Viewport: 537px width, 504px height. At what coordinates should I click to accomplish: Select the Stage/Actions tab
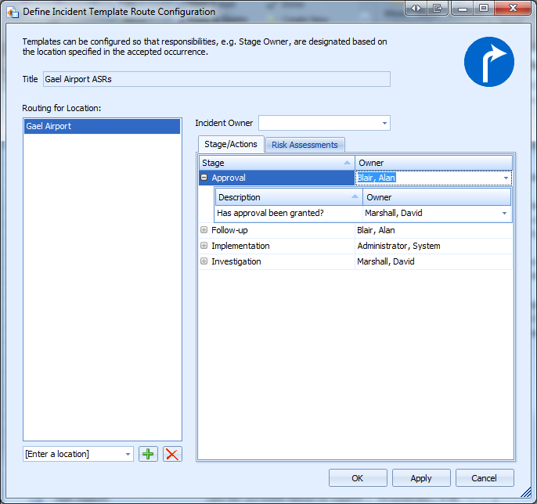231,144
